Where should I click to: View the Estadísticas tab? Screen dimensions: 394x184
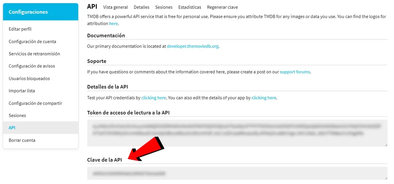[x=189, y=7]
